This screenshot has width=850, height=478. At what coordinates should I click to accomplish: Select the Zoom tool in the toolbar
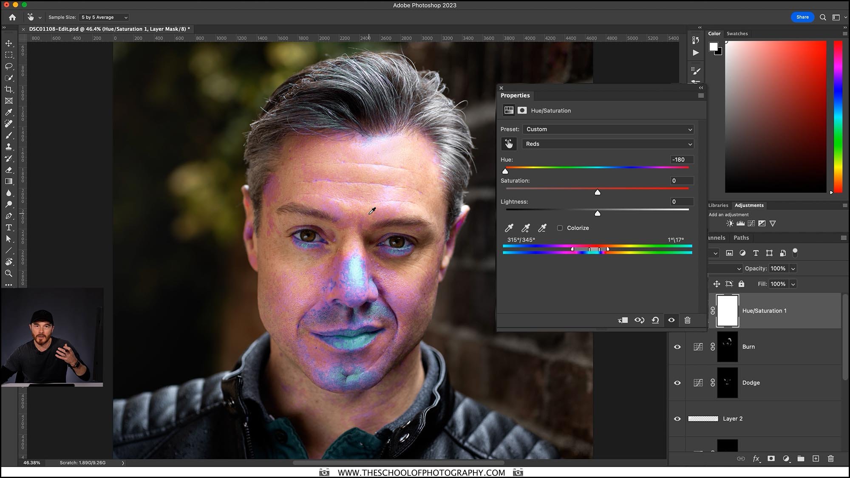click(x=8, y=273)
